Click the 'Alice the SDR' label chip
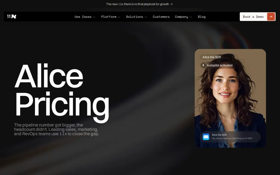Viewport: 280px width, 175px height. 212,57
